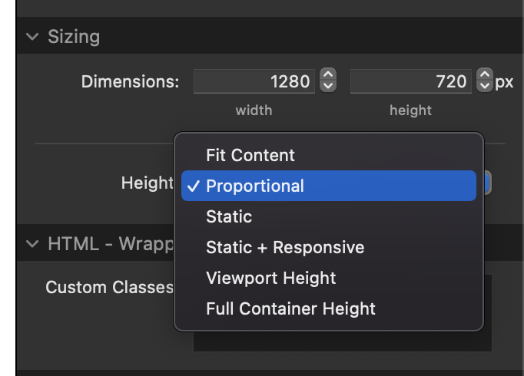
Task: Collapse the HTML - Wrapper section chevron
Action: pyautogui.click(x=32, y=245)
